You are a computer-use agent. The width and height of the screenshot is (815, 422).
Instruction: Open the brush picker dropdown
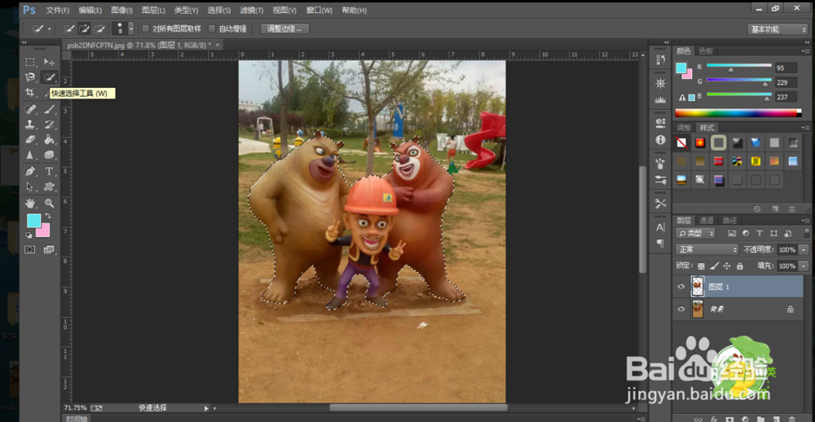[131, 29]
